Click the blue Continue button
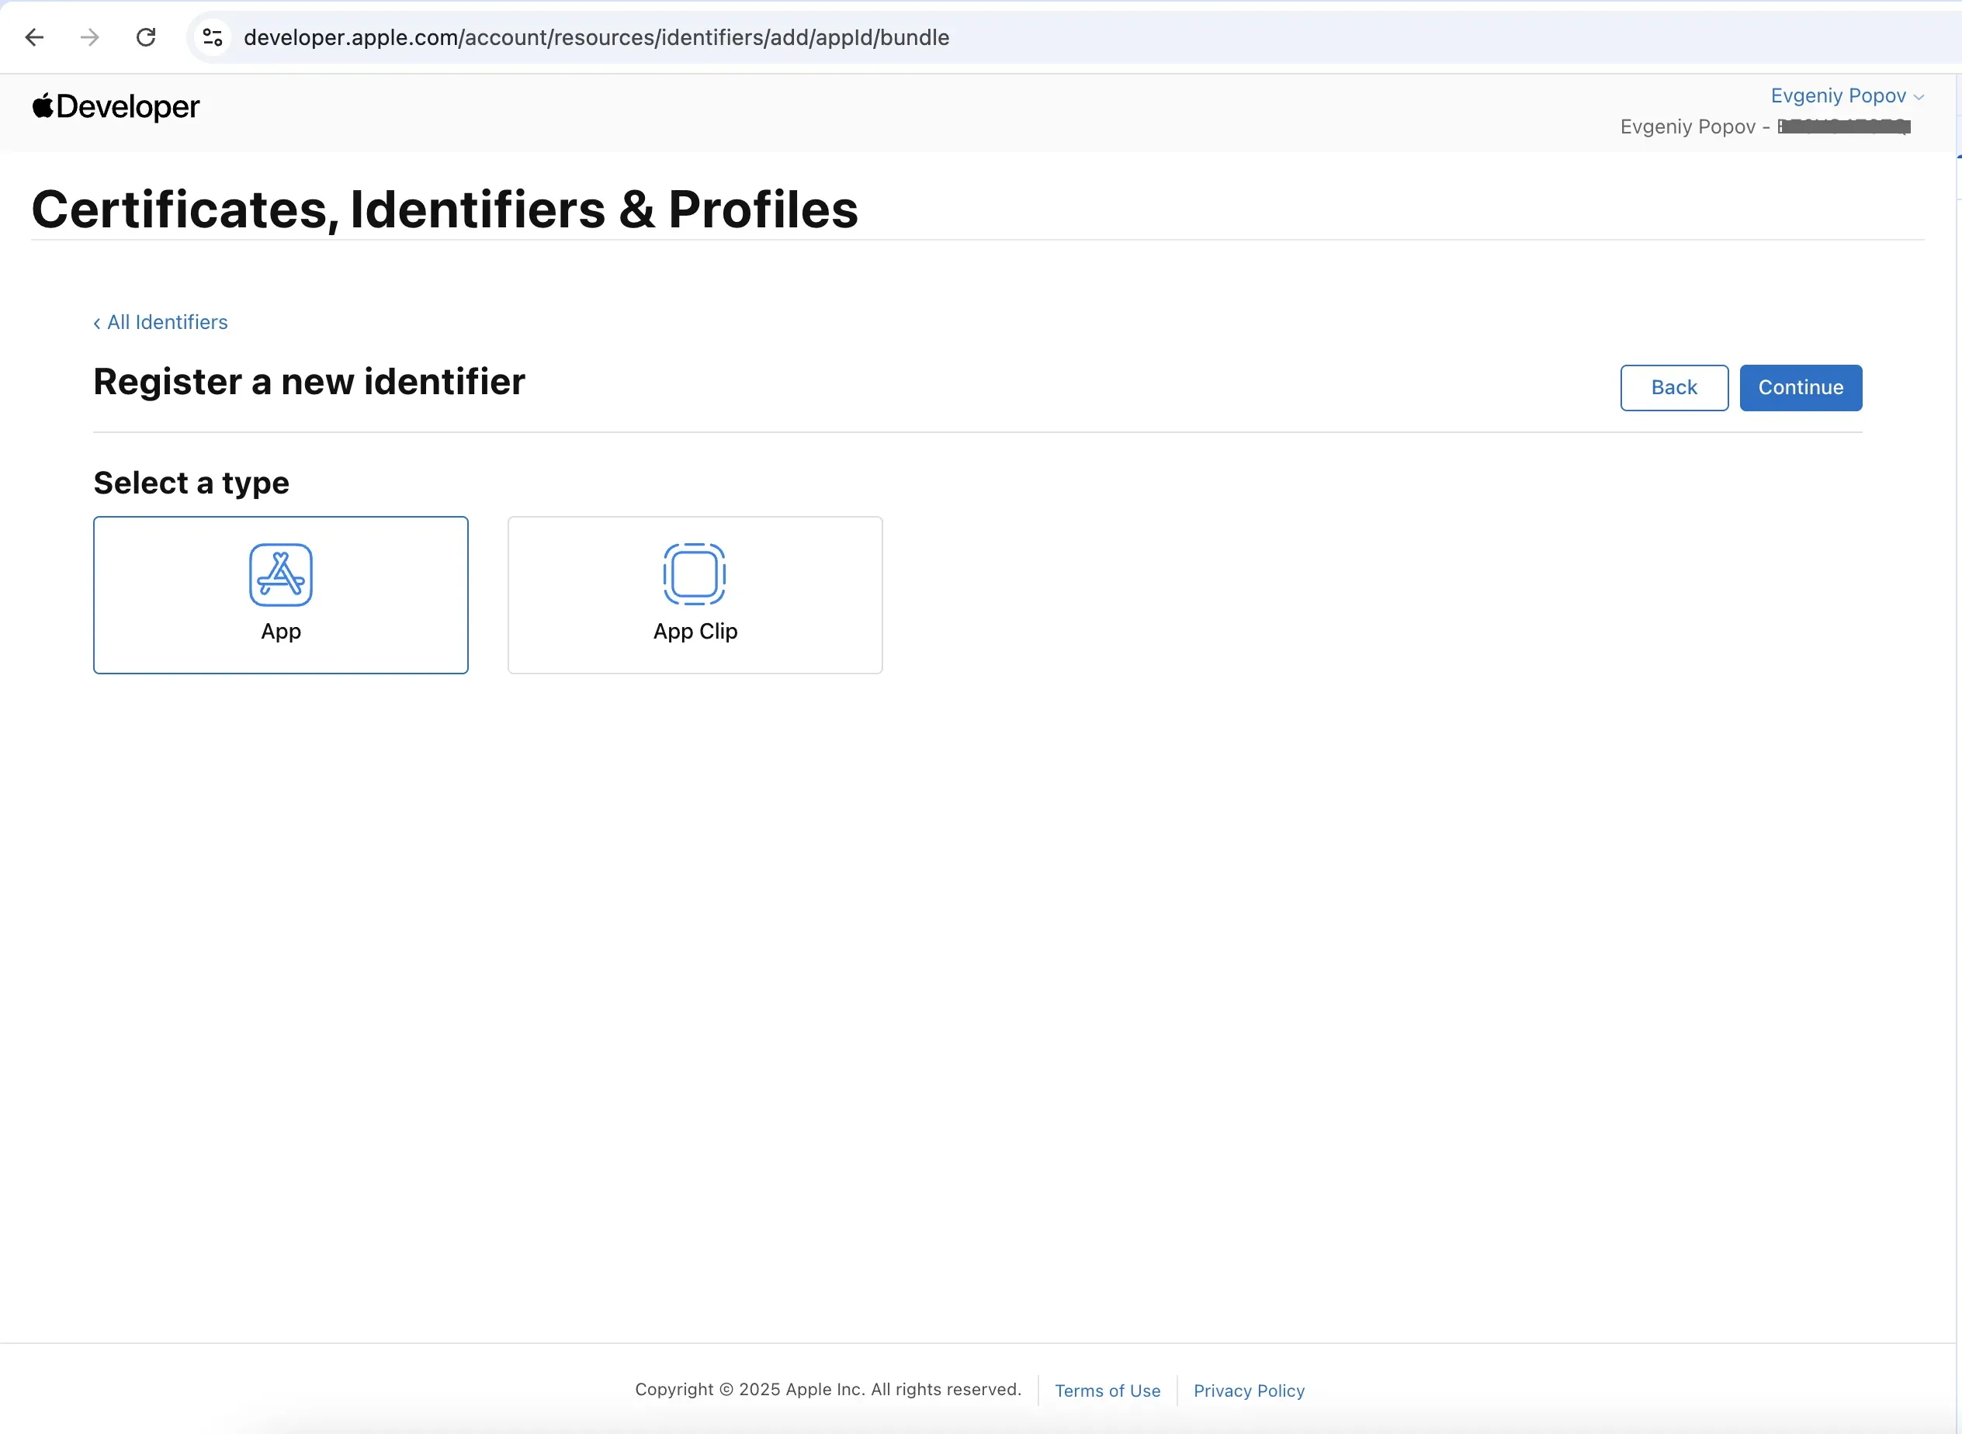Viewport: 1962px width, 1434px height. [x=1801, y=387]
